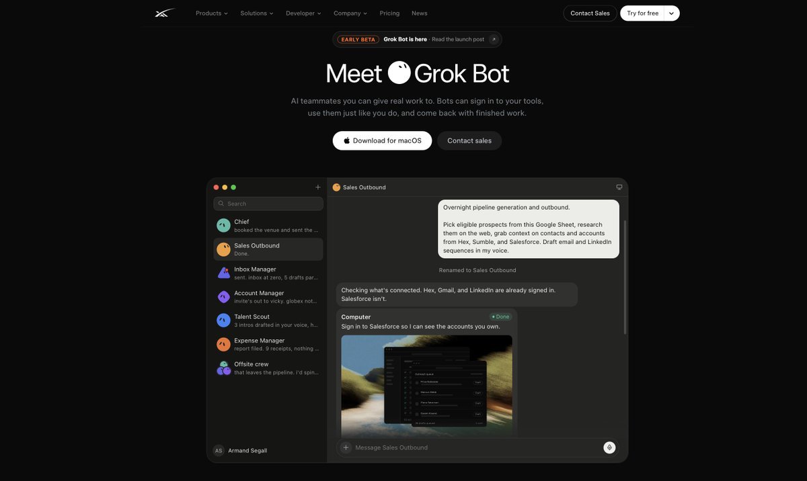807x481 pixels.
Task: Open the Chief conversation
Action: [268, 226]
